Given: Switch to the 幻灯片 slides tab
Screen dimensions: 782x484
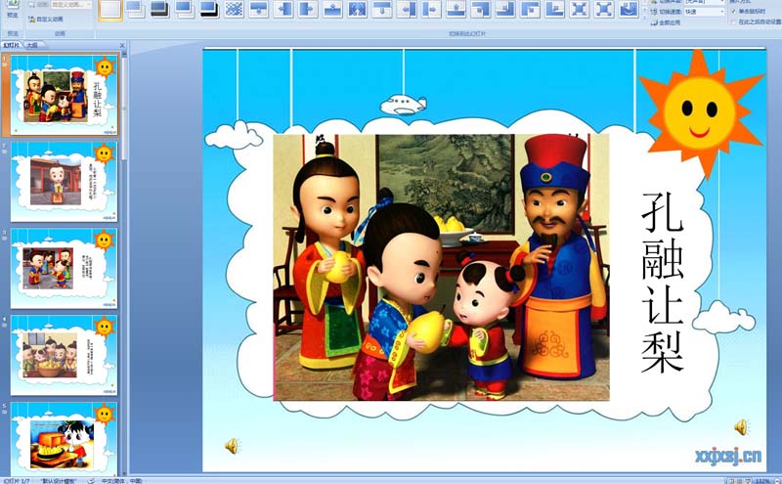Looking at the screenshot, I should click(11, 45).
